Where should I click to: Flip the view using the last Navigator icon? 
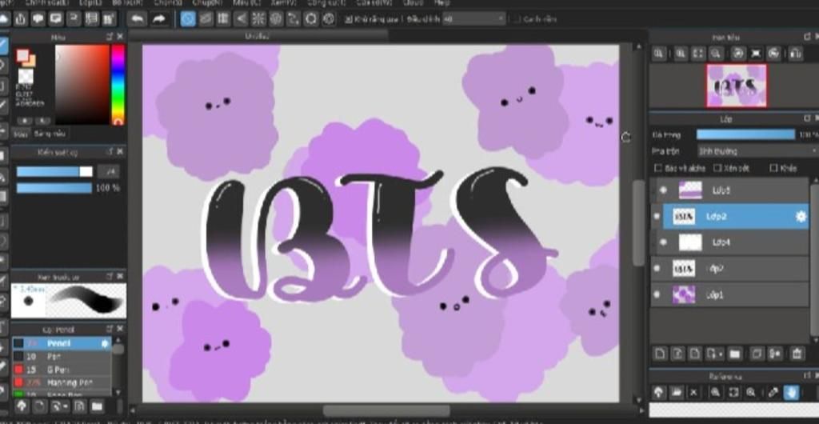795,54
